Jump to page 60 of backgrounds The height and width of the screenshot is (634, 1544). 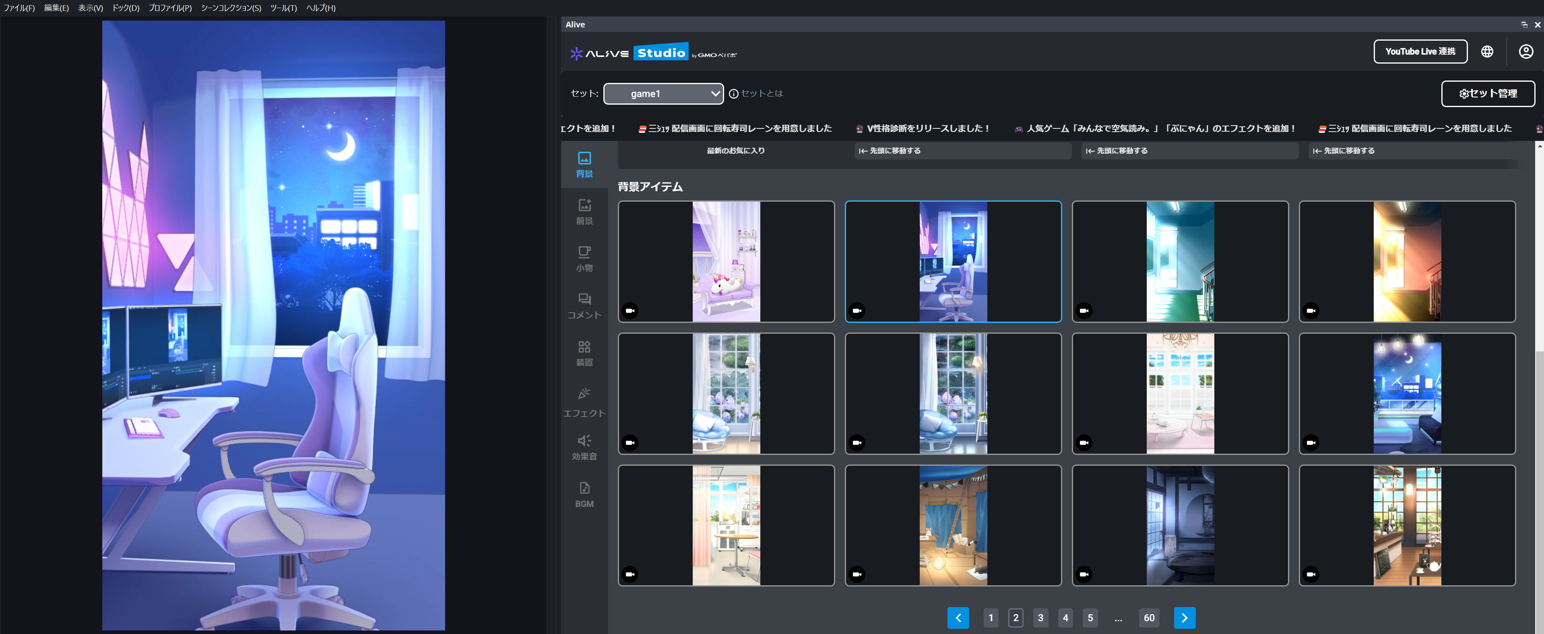(x=1148, y=617)
